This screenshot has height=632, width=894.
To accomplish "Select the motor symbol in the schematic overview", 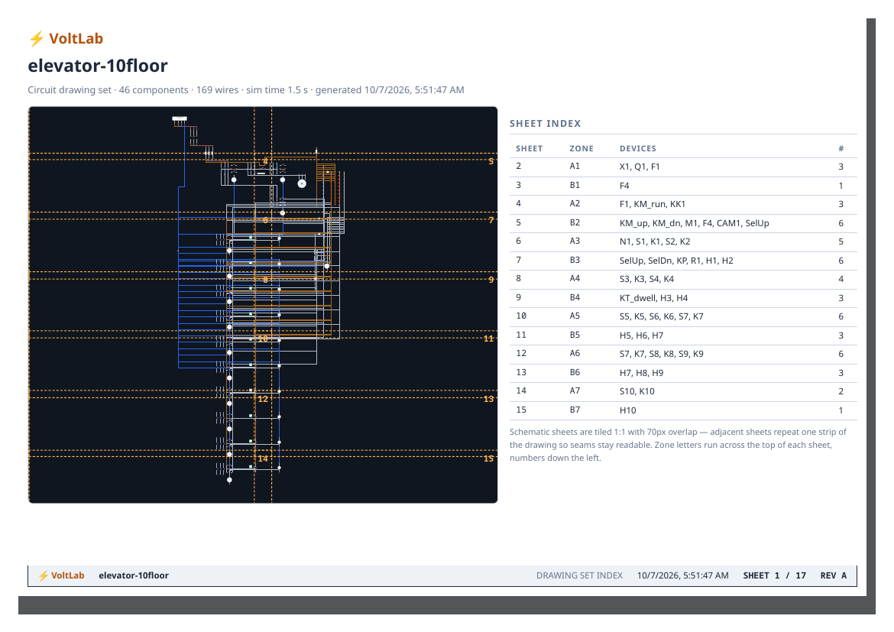I will pos(302,183).
